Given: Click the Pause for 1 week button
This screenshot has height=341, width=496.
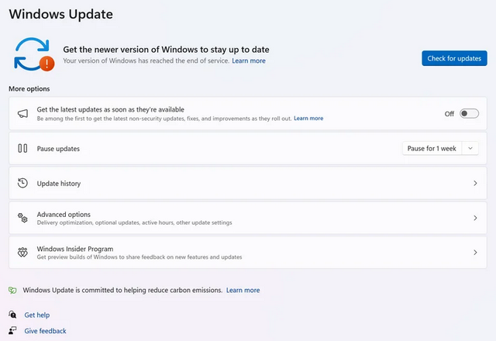Looking at the screenshot, I should coord(432,148).
